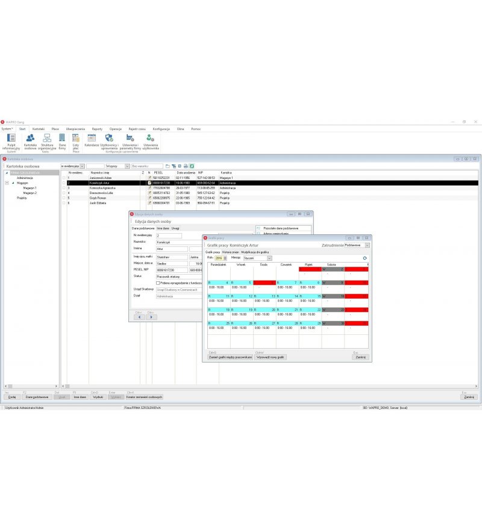Open the Ubezpieczenia menu tab
The width and height of the screenshot is (482, 530).
pyautogui.click(x=75, y=129)
